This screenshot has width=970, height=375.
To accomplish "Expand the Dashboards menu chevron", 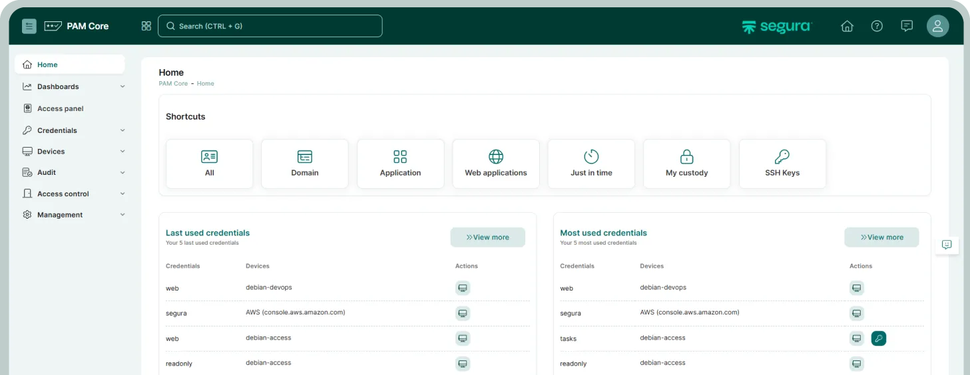I will coord(122,86).
